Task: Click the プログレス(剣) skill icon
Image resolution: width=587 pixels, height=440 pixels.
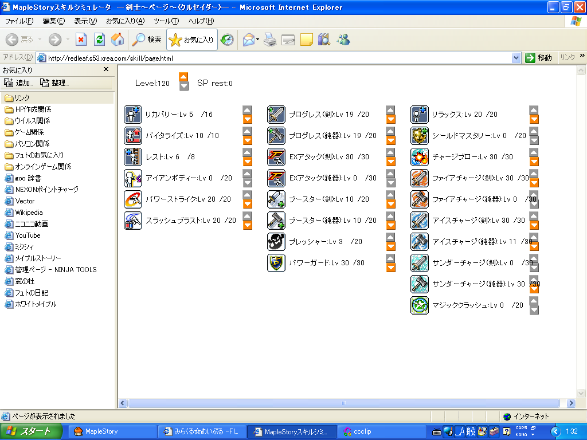Action: coord(276,115)
